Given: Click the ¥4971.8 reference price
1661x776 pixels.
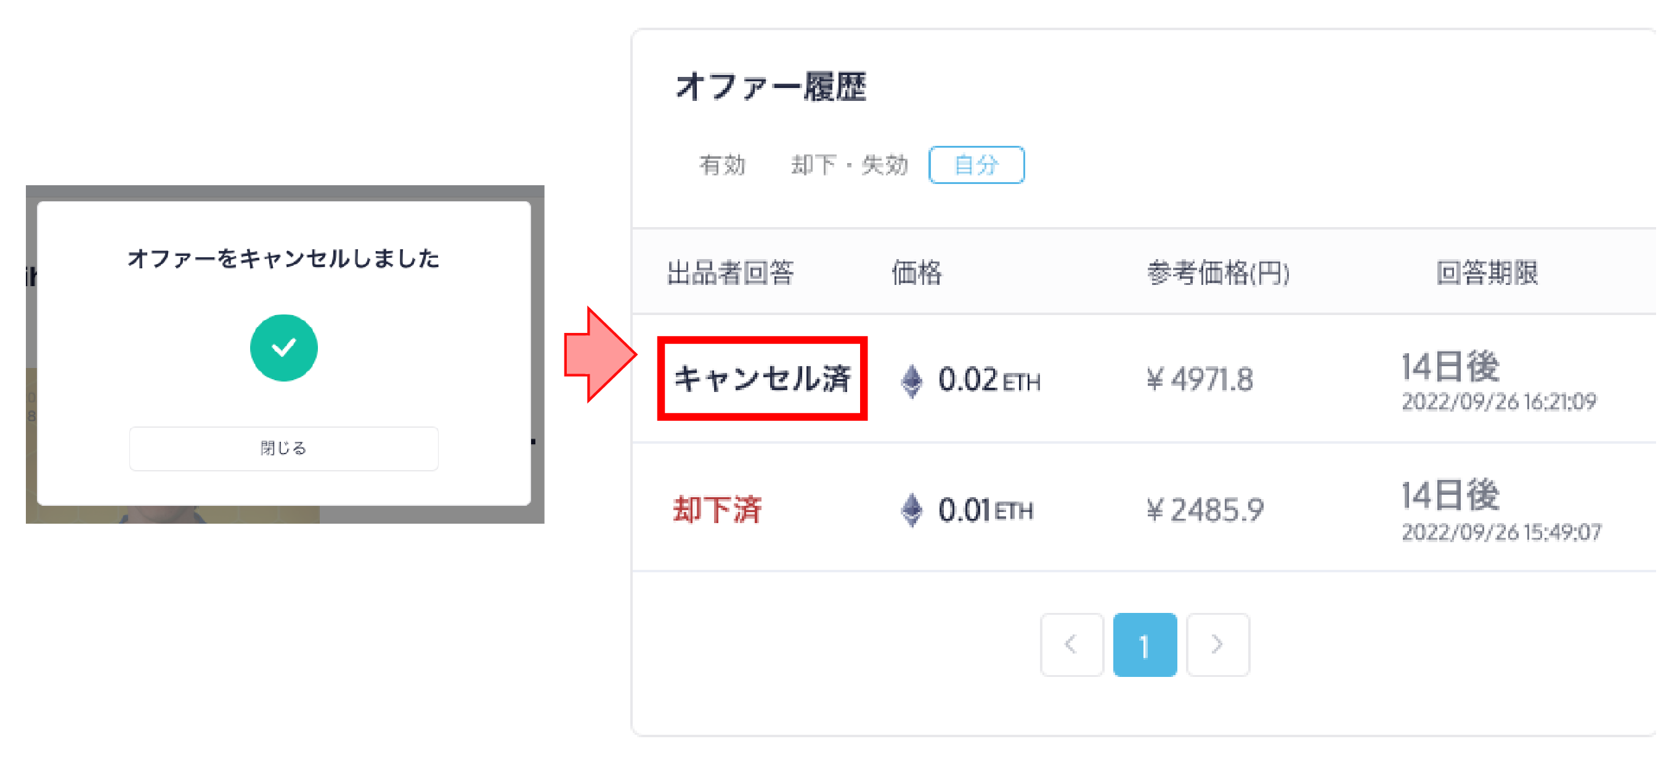Looking at the screenshot, I should click(1200, 379).
